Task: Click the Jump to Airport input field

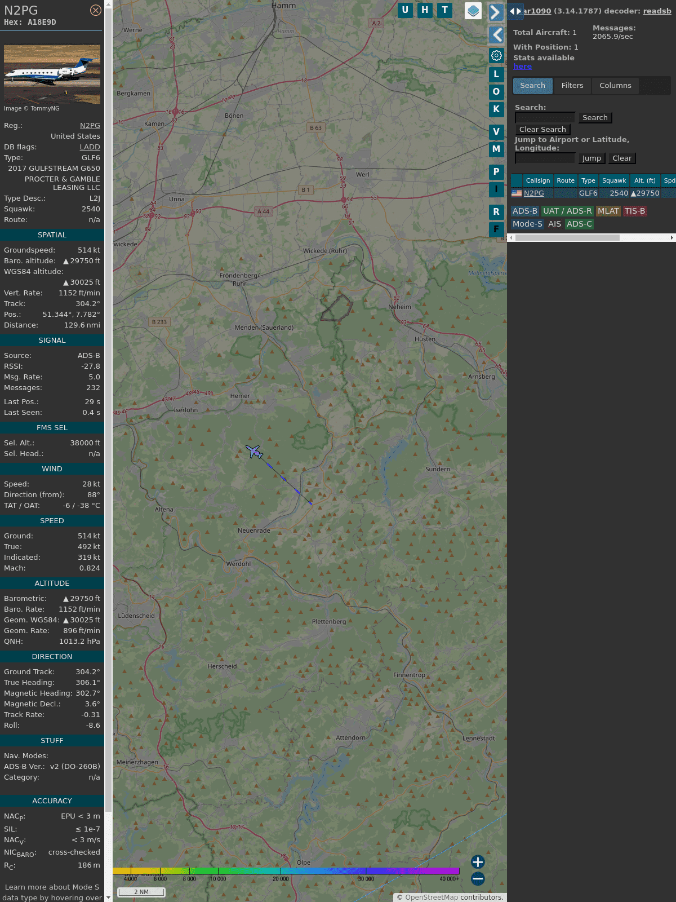Action: (545, 158)
